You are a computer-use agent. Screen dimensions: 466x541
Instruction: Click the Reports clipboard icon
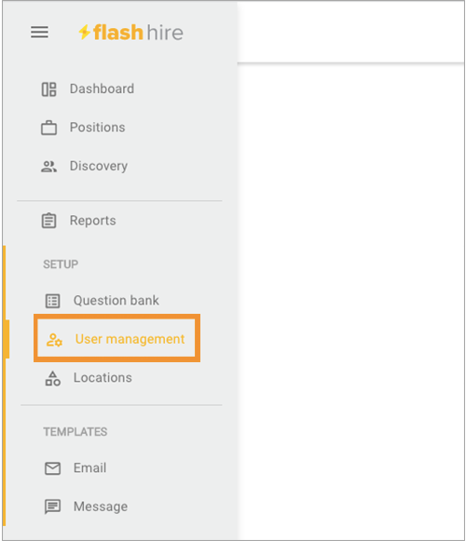48,221
